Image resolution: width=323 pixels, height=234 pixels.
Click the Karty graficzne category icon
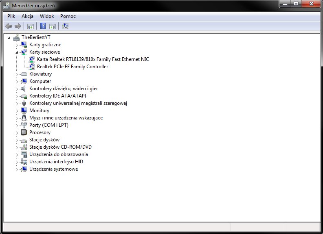tap(24, 45)
